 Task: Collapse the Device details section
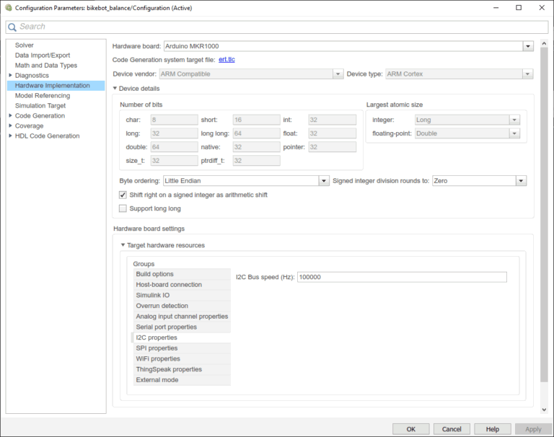[x=114, y=88]
